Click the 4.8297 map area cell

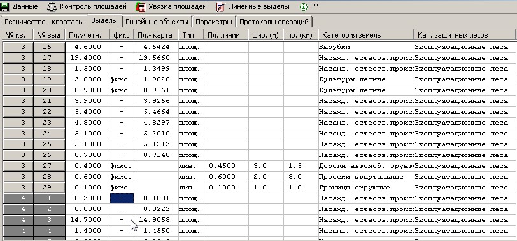tap(156, 123)
